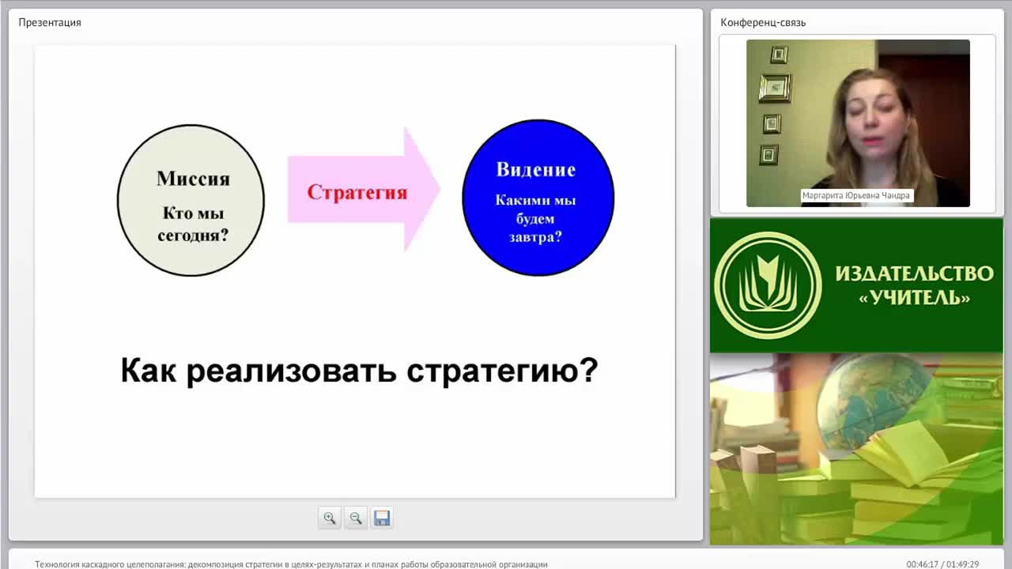
Task: Click the name label Маргарита Юрьевна Чандра
Action: (856, 195)
